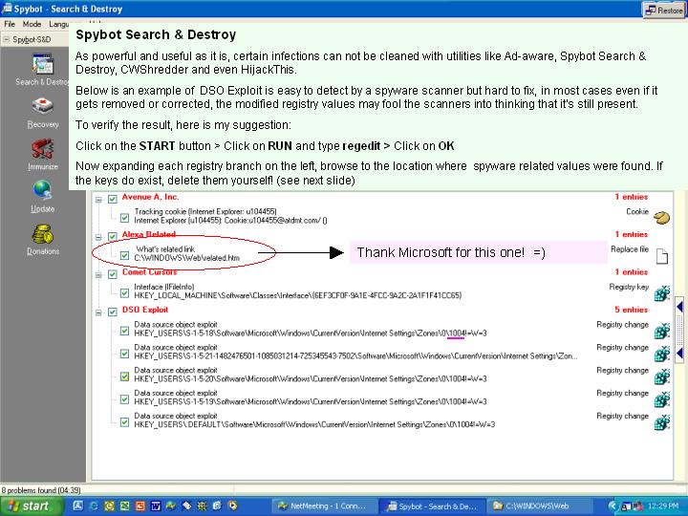The width and height of the screenshot is (688, 516).
Task: Switch to NetMeeting taskbar button
Action: tap(323, 505)
